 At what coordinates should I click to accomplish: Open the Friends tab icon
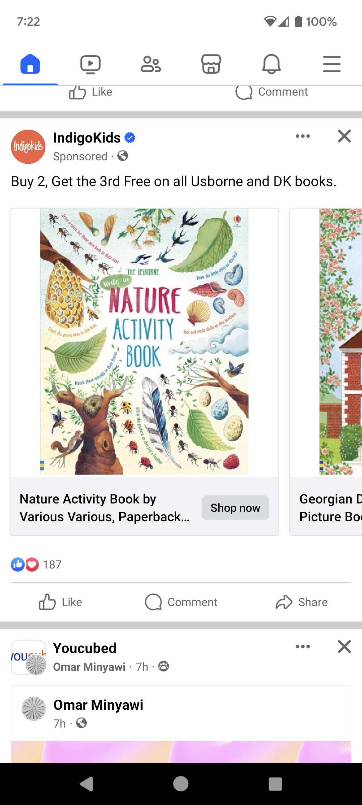(151, 64)
